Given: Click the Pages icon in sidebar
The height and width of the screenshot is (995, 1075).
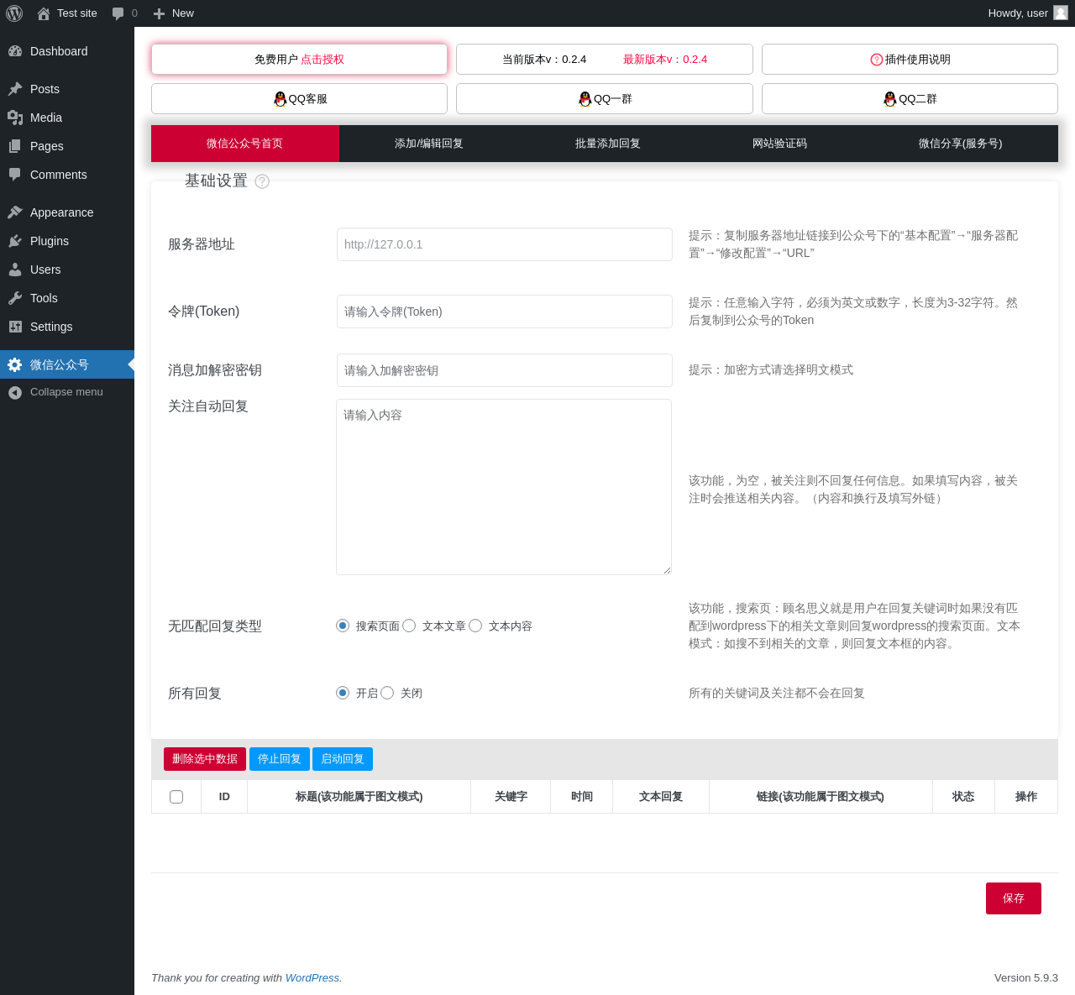Looking at the screenshot, I should (x=15, y=146).
